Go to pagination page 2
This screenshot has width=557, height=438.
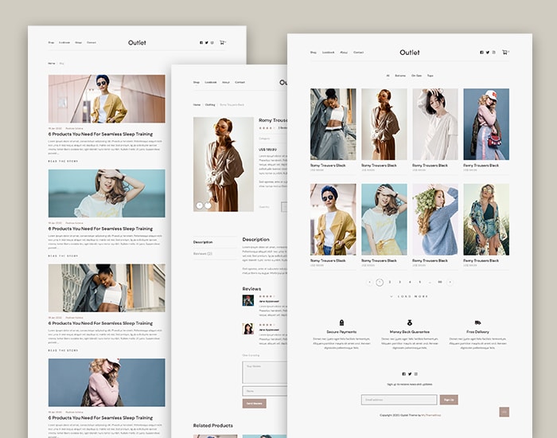pos(390,282)
